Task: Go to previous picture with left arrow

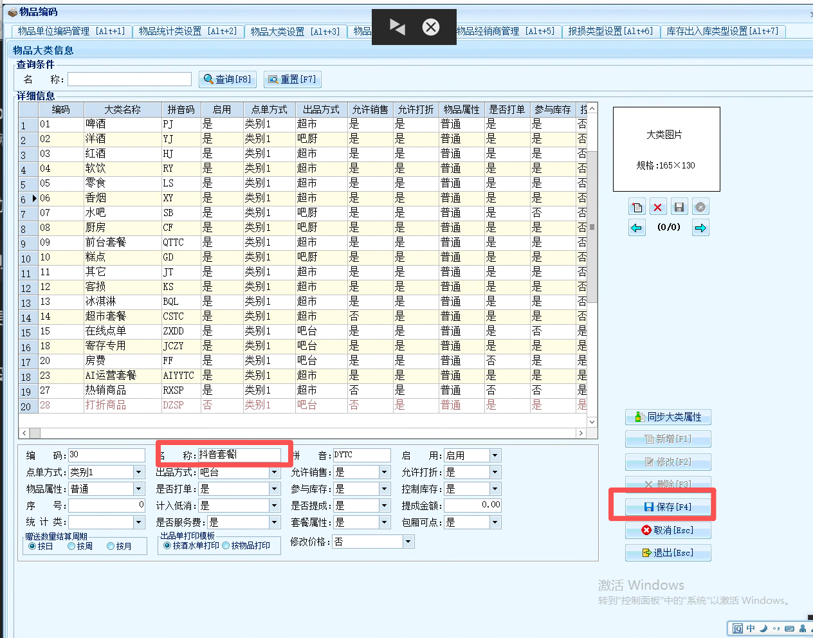Action: coord(637,228)
